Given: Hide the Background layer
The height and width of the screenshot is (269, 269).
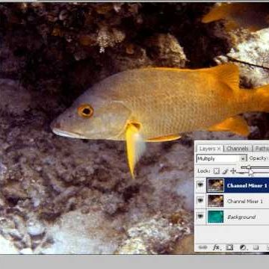Looking at the screenshot, I should (x=200, y=217).
